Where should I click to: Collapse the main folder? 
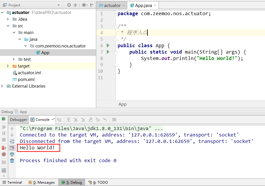[x=14, y=33]
